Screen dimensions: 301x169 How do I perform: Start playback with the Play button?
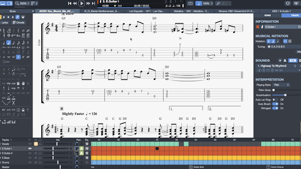(x=81, y=3)
